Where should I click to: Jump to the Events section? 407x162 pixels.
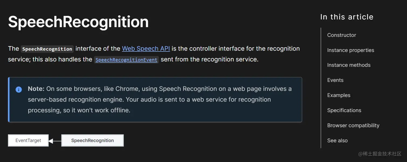pyautogui.click(x=335, y=80)
